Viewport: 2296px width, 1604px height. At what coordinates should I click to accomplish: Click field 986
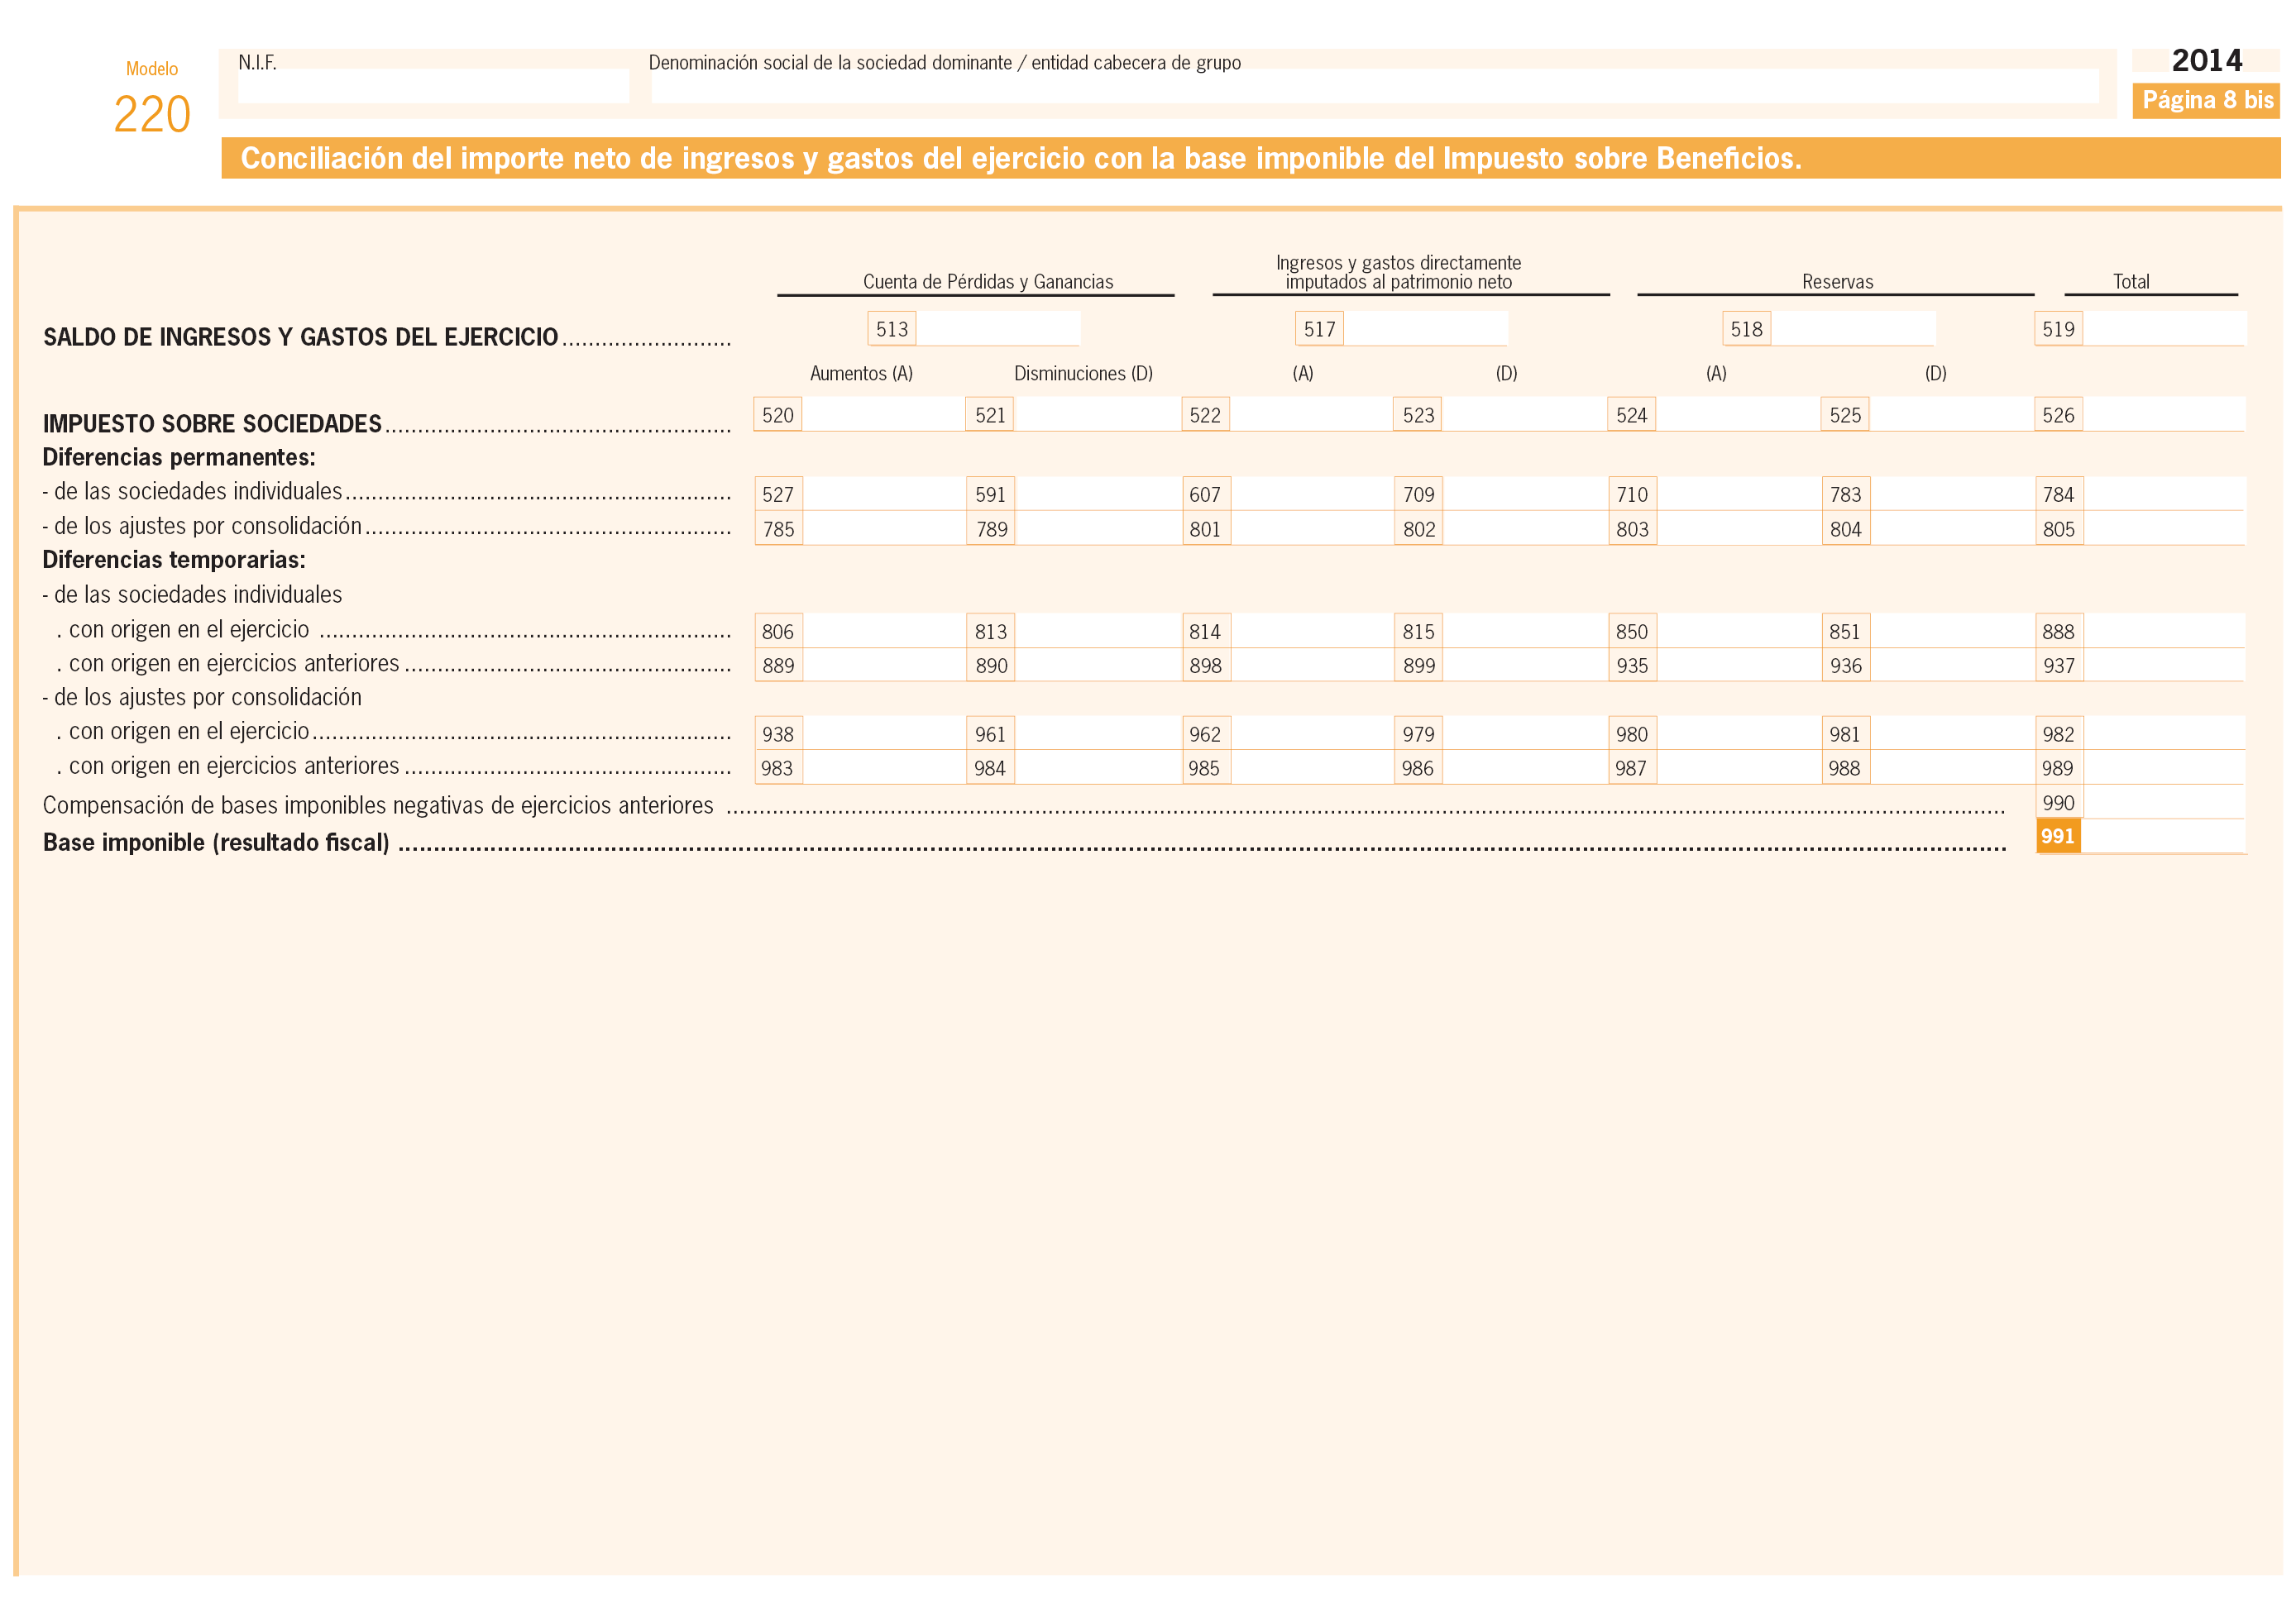(x=1525, y=767)
